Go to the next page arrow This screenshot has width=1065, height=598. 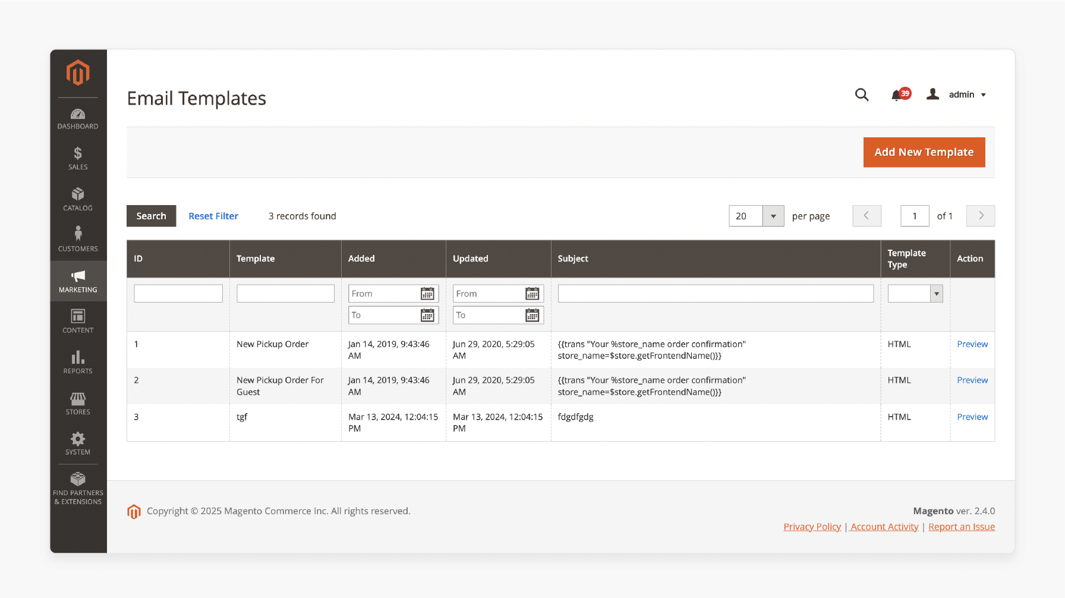980,216
